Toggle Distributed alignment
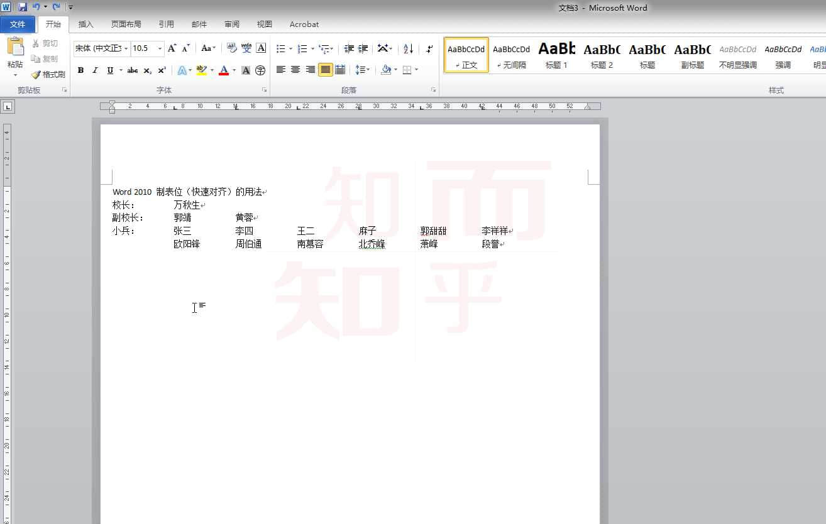This screenshot has width=826, height=524. (x=340, y=70)
